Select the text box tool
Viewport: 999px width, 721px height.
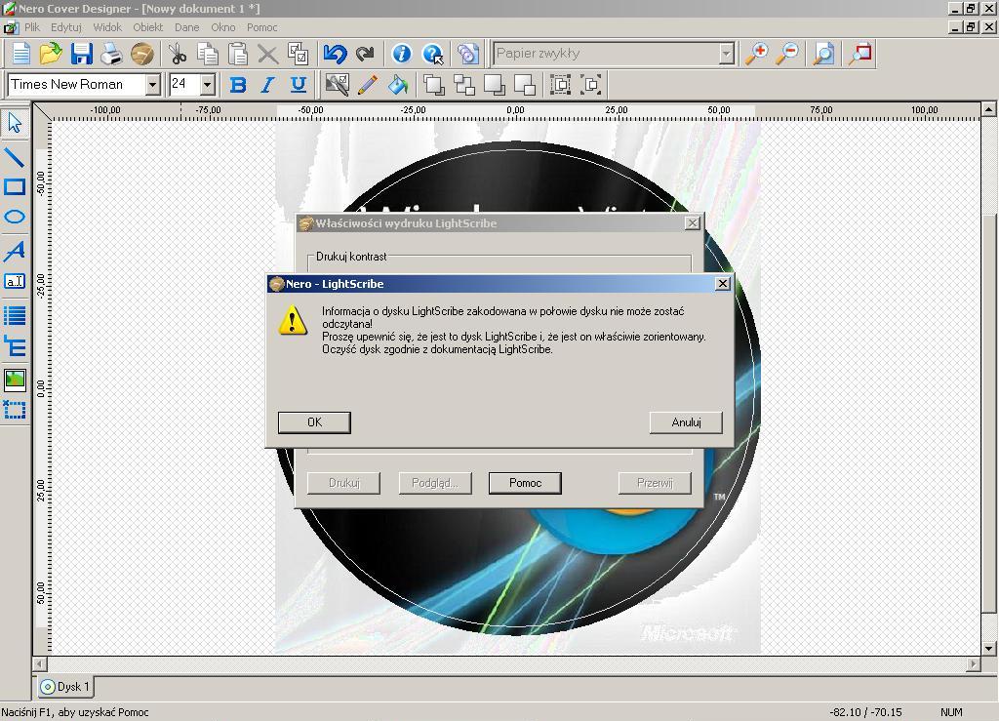click(15, 282)
